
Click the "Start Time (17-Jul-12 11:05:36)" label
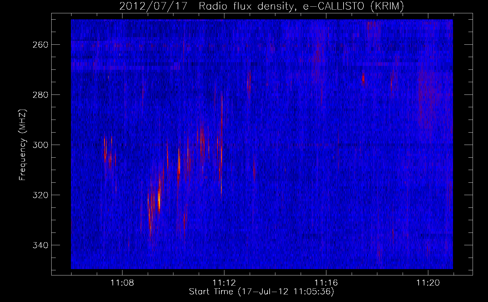pyautogui.click(x=261, y=292)
